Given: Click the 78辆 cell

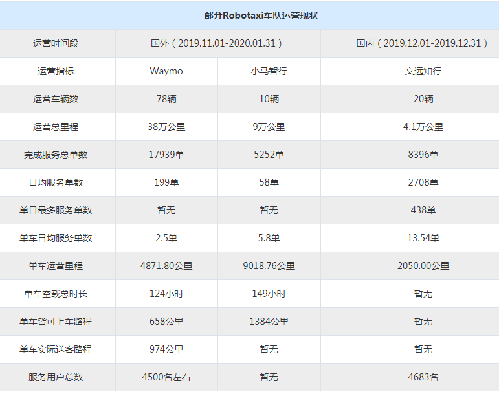Looking at the screenshot, I should [x=166, y=99].
